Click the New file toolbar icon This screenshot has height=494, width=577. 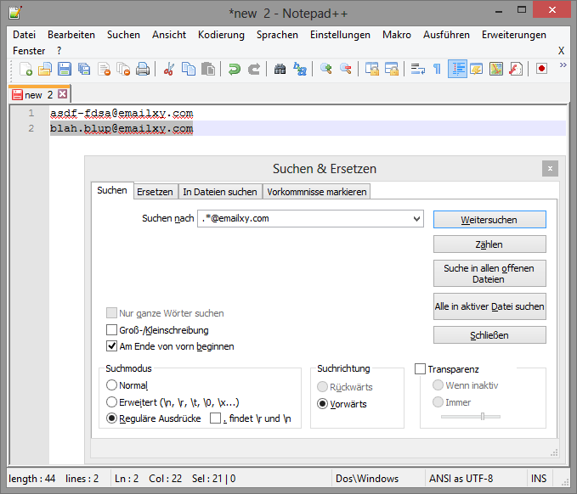[x=25, y=69]
